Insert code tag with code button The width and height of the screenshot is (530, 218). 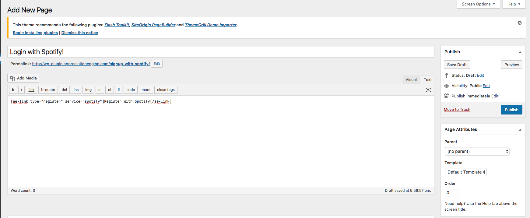pos(131,90)
